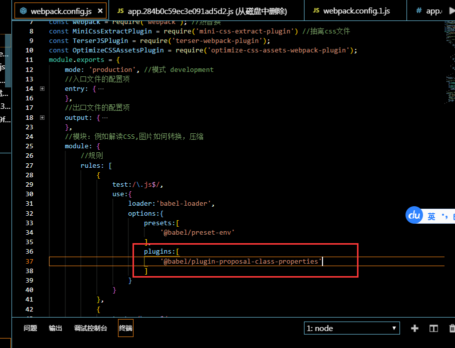The height and width of the screenshot is (348, 455).
Task: Click the code minimap overview
Action: point(449,62)
